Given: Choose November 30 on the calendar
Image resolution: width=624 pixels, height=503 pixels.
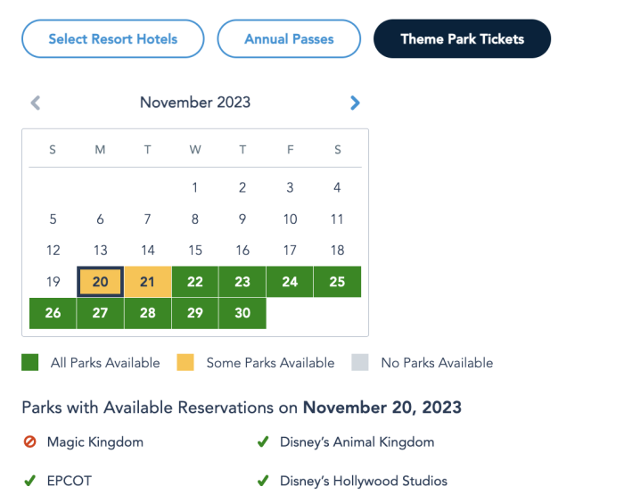Looking at the screenshot, I should point(242,313).
